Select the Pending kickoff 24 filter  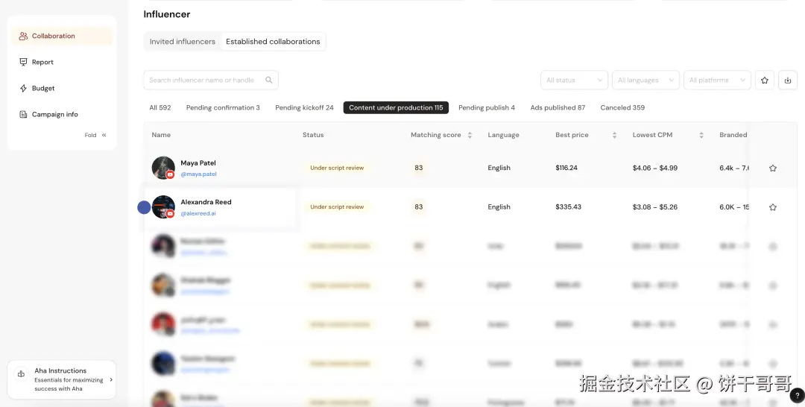point(304,108)
